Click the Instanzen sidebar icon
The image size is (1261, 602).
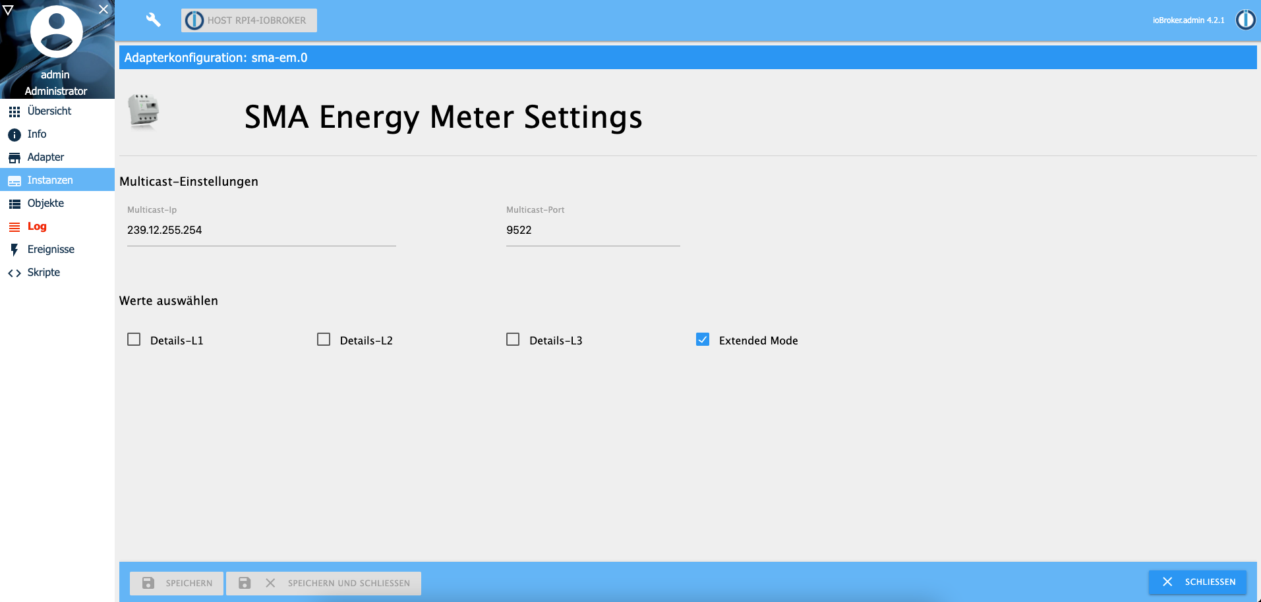pos(15,181)
